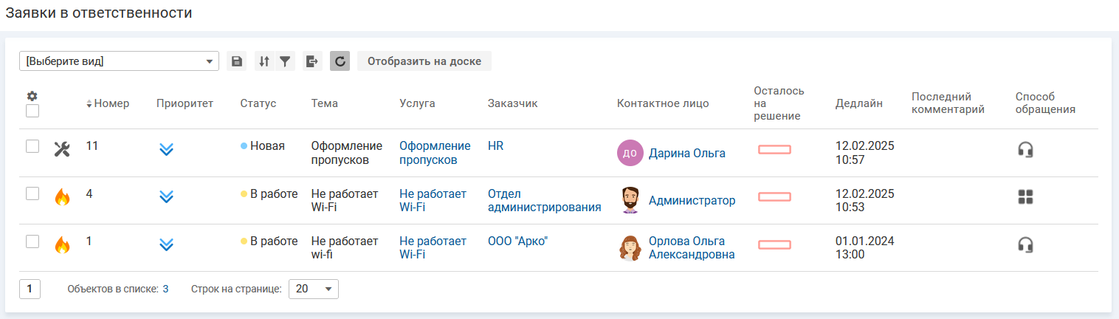Toggle the select-all header checkbox
Screen dimensions: 1119x319
[32, 111]
